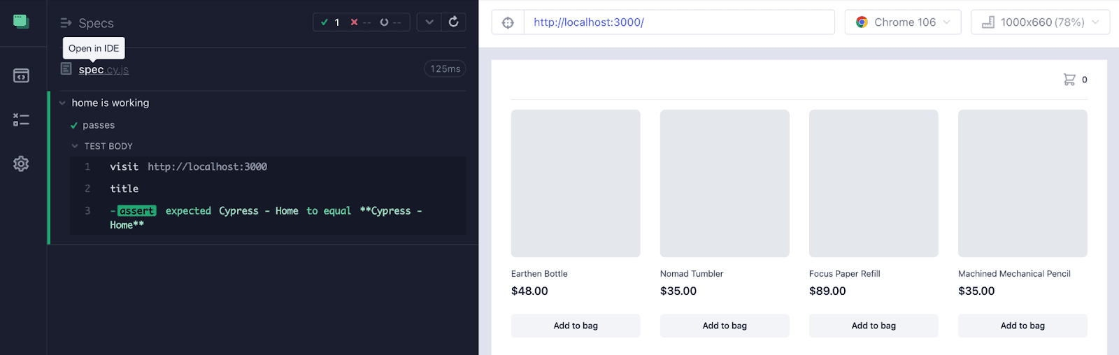Viewport: 1119px width, 355px height.
Task: Rerun all tests with reload button
Action: pyautogui.click(x=453, y=22)
